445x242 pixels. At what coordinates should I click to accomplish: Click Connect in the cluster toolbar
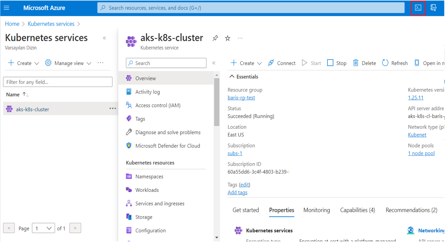point(281,63)
